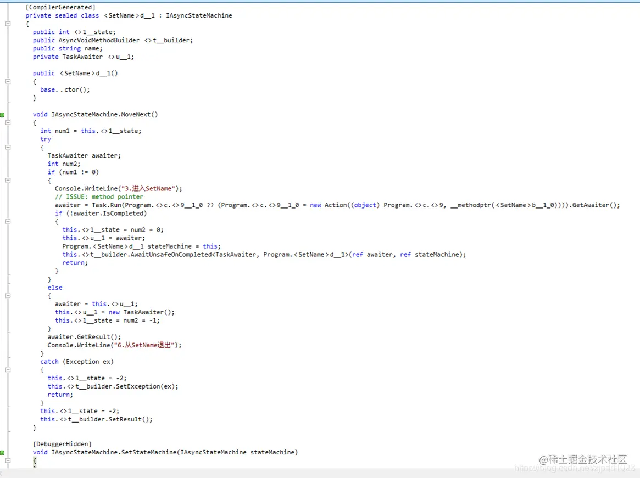640x478 pixels.
Task: Click the 'try' keyword
Action: pyautogui.click(x=46, y=139)
